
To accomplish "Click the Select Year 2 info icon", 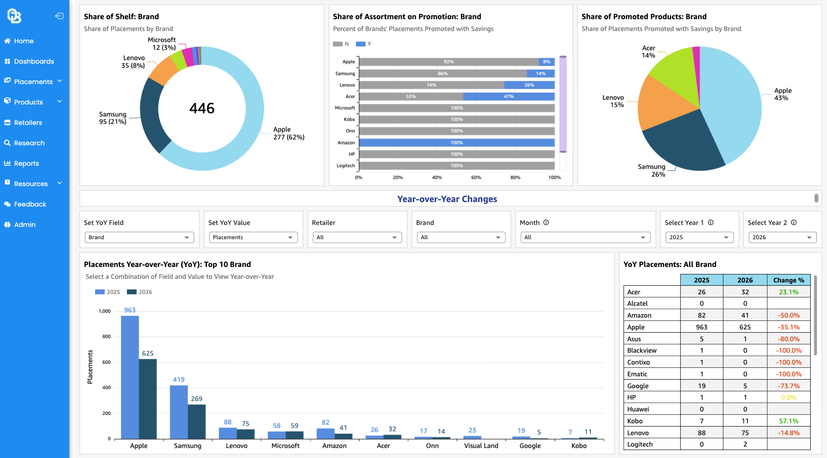I will (x=794, y=222).
